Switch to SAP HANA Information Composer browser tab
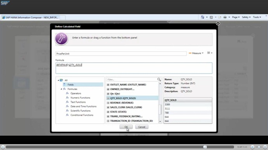 [x=30, y=17]
